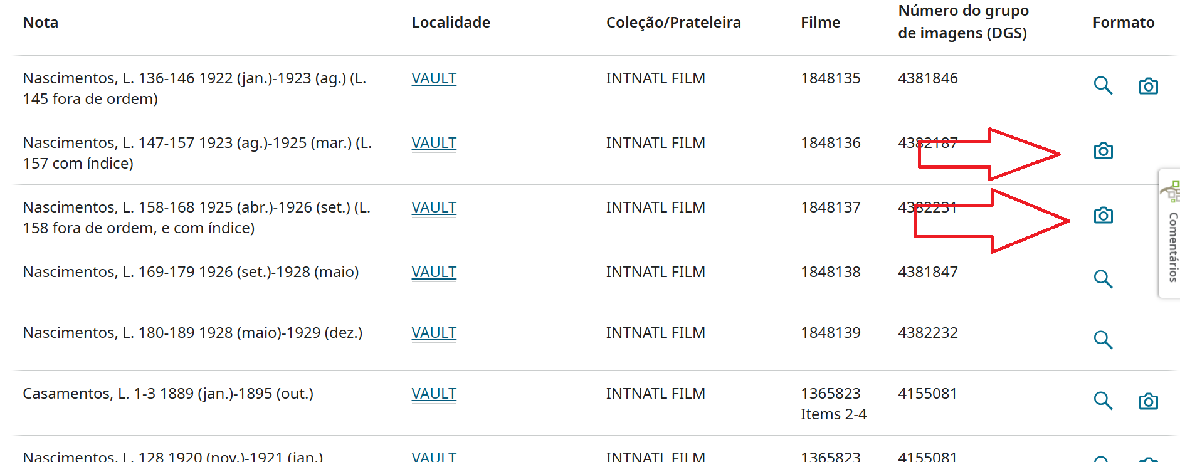Open camera icon for Casamentos L. 1-3
Screen dimensions: 1180x462
pos(1148,401)
